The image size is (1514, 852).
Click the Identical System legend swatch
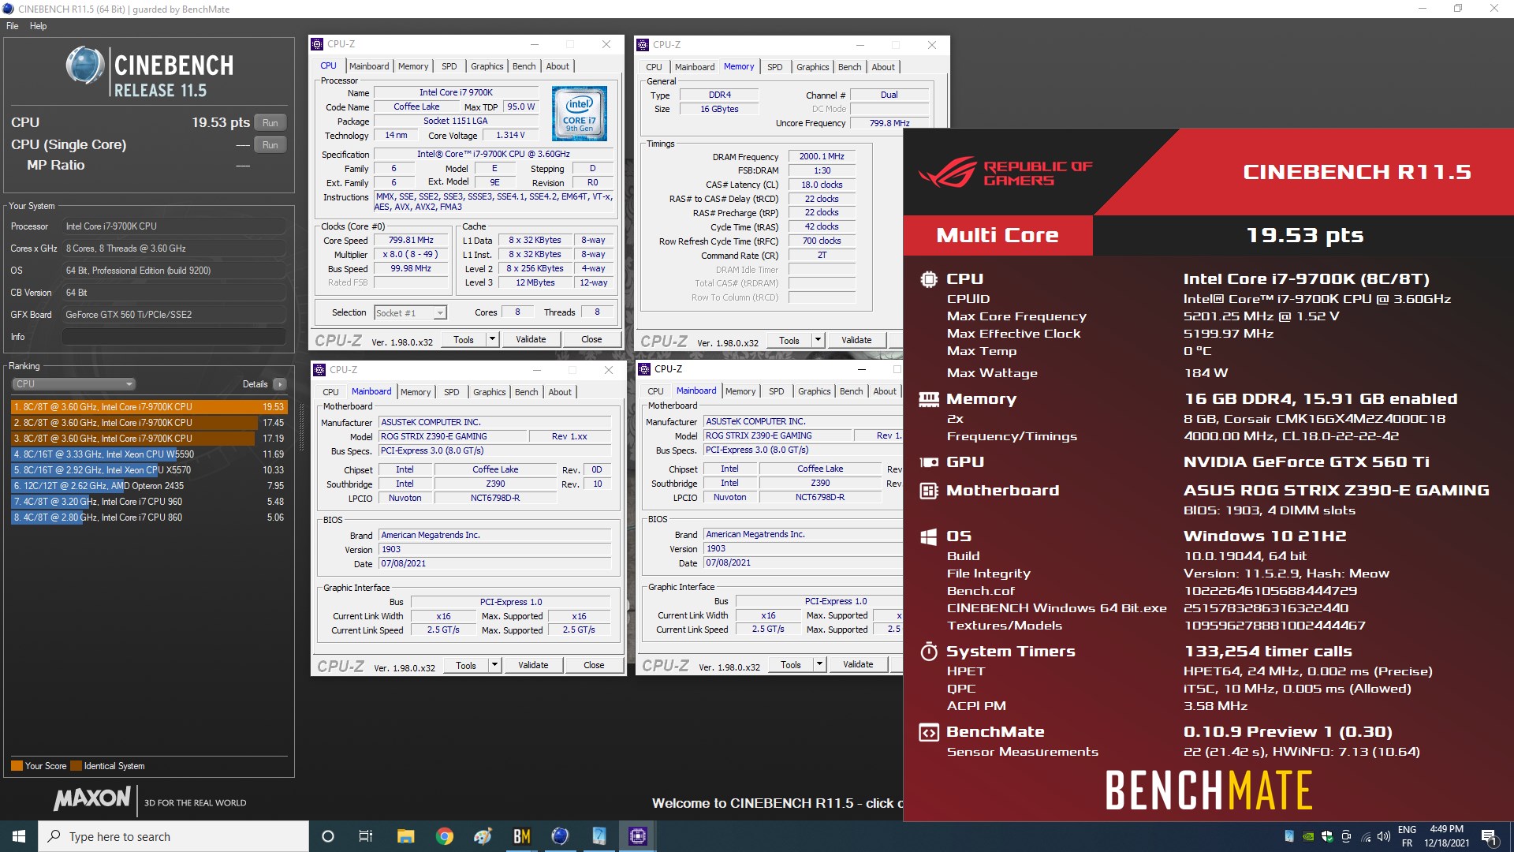(x=76, y=766)
